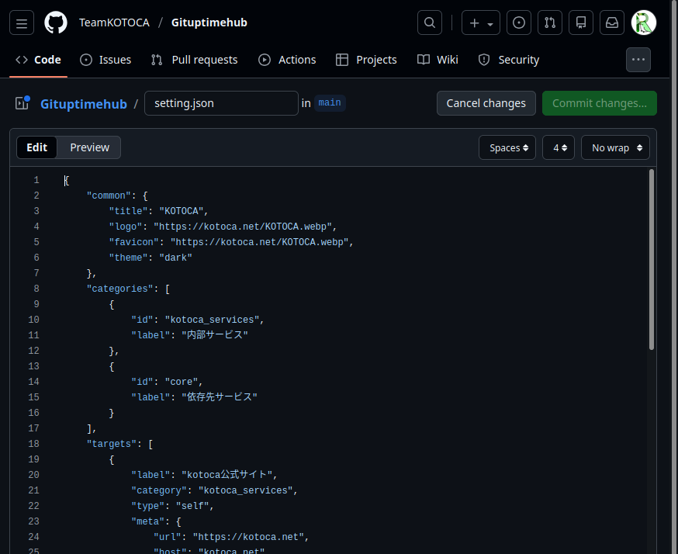The width and height of the screenshot is (678, 554).
Task: Open the issues icon in header
Action: [x=519, y=23]
